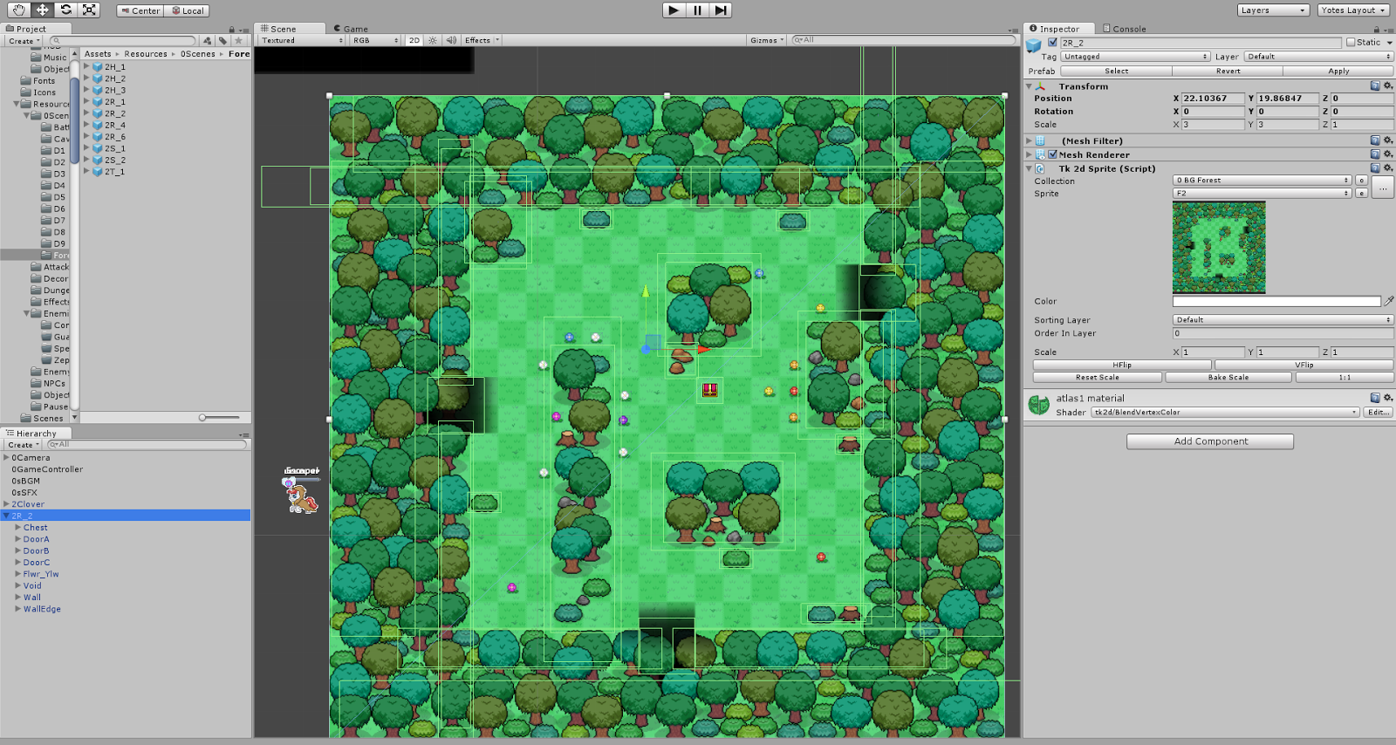The width and height of the screenshot is (1396, 745).
Task: Lock the Inspector panel
Action: point(1377,29)
